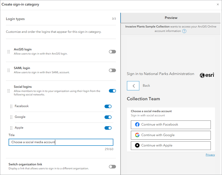Image resolution: width=222 pixels, height=175 pixels.
Task: Disable the Apple login toggle
Action: pyautogui.click(x=108, y=128)
